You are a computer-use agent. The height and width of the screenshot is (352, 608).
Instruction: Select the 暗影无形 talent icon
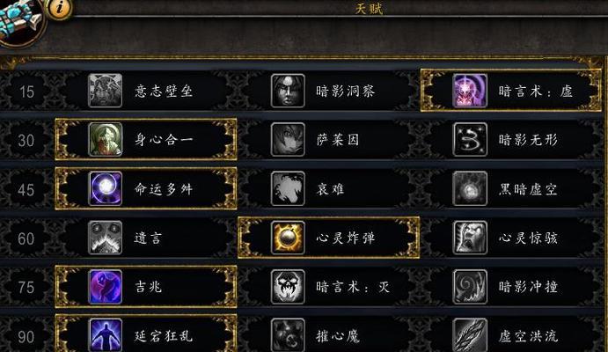tap(470, 140)
